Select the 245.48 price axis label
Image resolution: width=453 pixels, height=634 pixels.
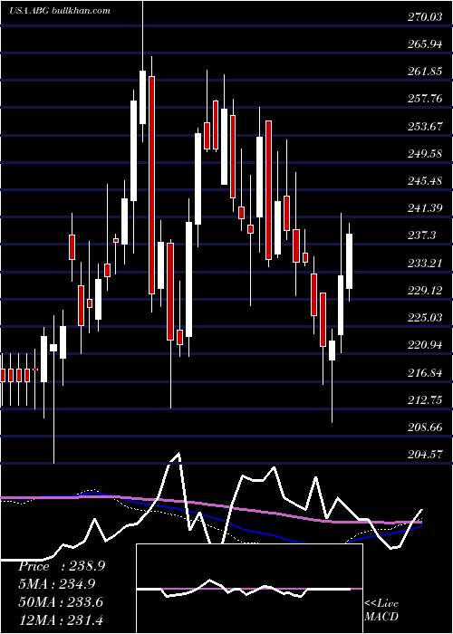point(424,181)
